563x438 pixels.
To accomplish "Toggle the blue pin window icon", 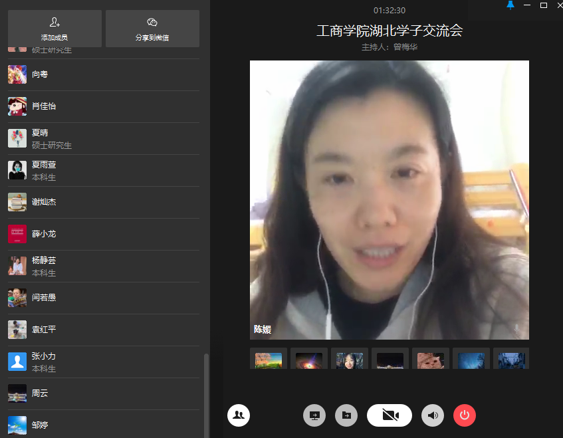I will (x=510, y=5).
